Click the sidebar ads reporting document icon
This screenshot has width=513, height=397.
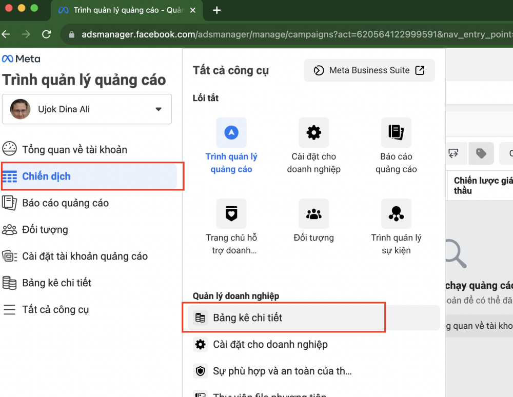click(9, 203)
